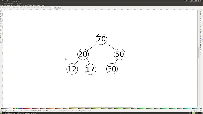Image resolution: width=203 pixels, height=114 pixels.
Task: Select the Star and polygon tool
Action: click(1, 23)
